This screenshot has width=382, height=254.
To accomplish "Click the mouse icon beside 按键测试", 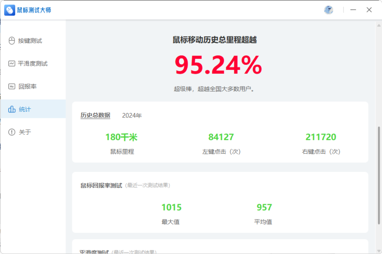I will pyautogui.click(x=12, y=41).
